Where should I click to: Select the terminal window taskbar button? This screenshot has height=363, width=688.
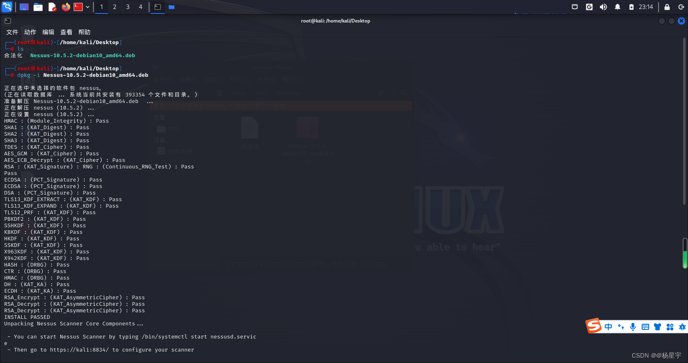(158, 7)
